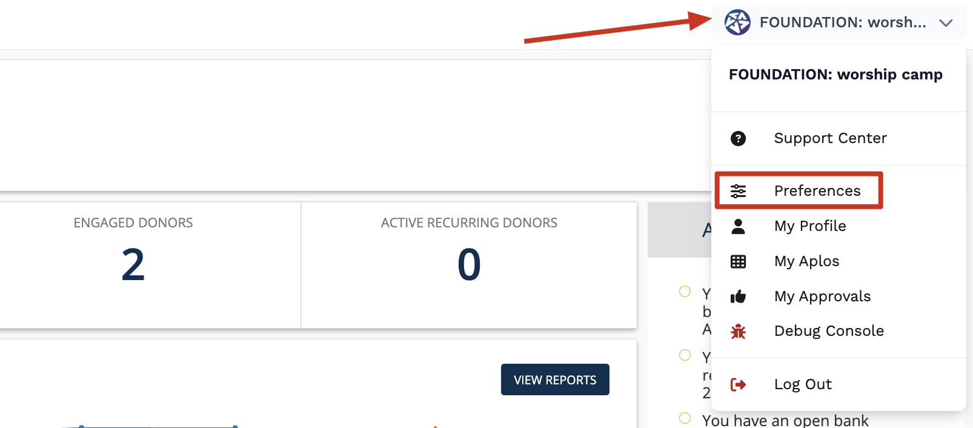The width and height of the screenshot is (973, 428).
Task: Click the Support Center question mark icon
Action: pyautogui.click(x=738, y=139)
